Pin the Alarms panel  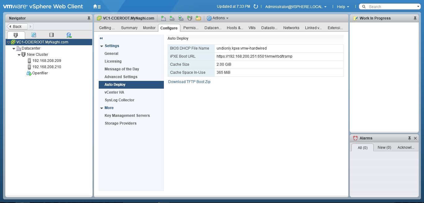pyautogui.click(x=409, y=138)
